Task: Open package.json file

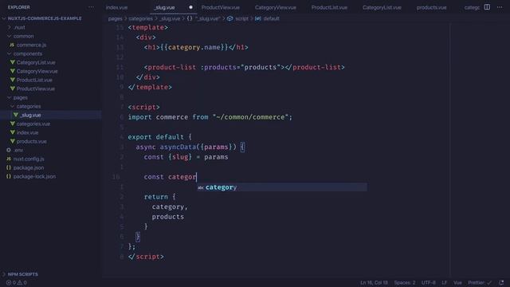Action: click(29, 168)
